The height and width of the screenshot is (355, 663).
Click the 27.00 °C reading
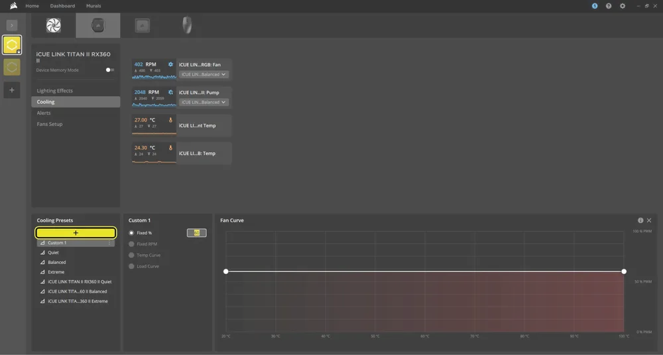(145, 120)
